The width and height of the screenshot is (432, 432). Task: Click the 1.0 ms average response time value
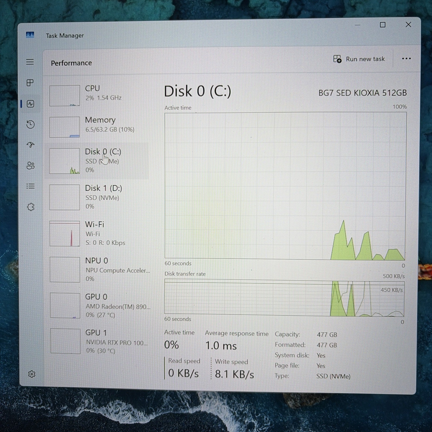pos(221,346)
